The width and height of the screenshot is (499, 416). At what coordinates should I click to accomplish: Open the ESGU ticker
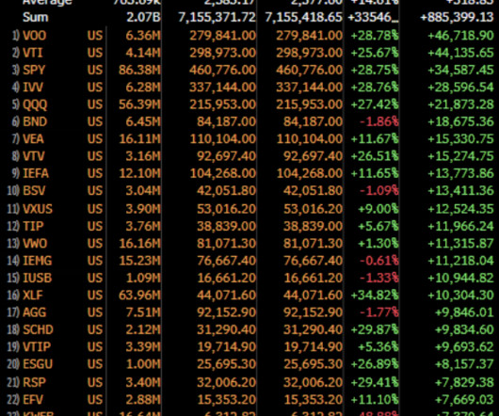(38, 364)
